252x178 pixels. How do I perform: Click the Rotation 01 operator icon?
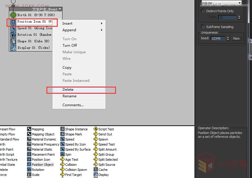[13, 35]
